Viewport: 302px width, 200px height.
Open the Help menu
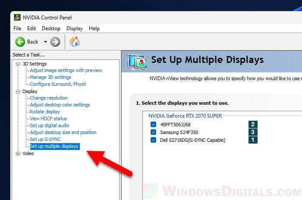click(x=94, y=28)
